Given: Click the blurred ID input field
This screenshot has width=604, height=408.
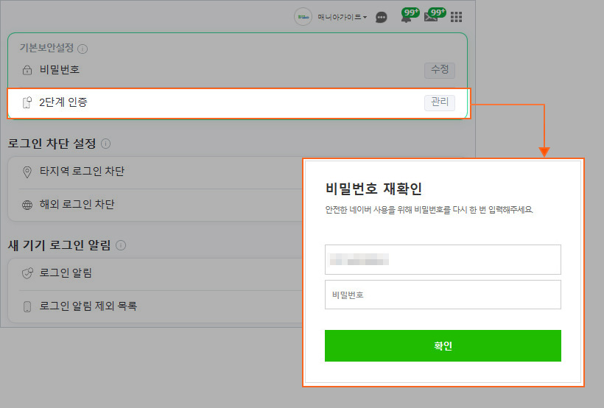Looking at the screenshot, I should 443,260.
